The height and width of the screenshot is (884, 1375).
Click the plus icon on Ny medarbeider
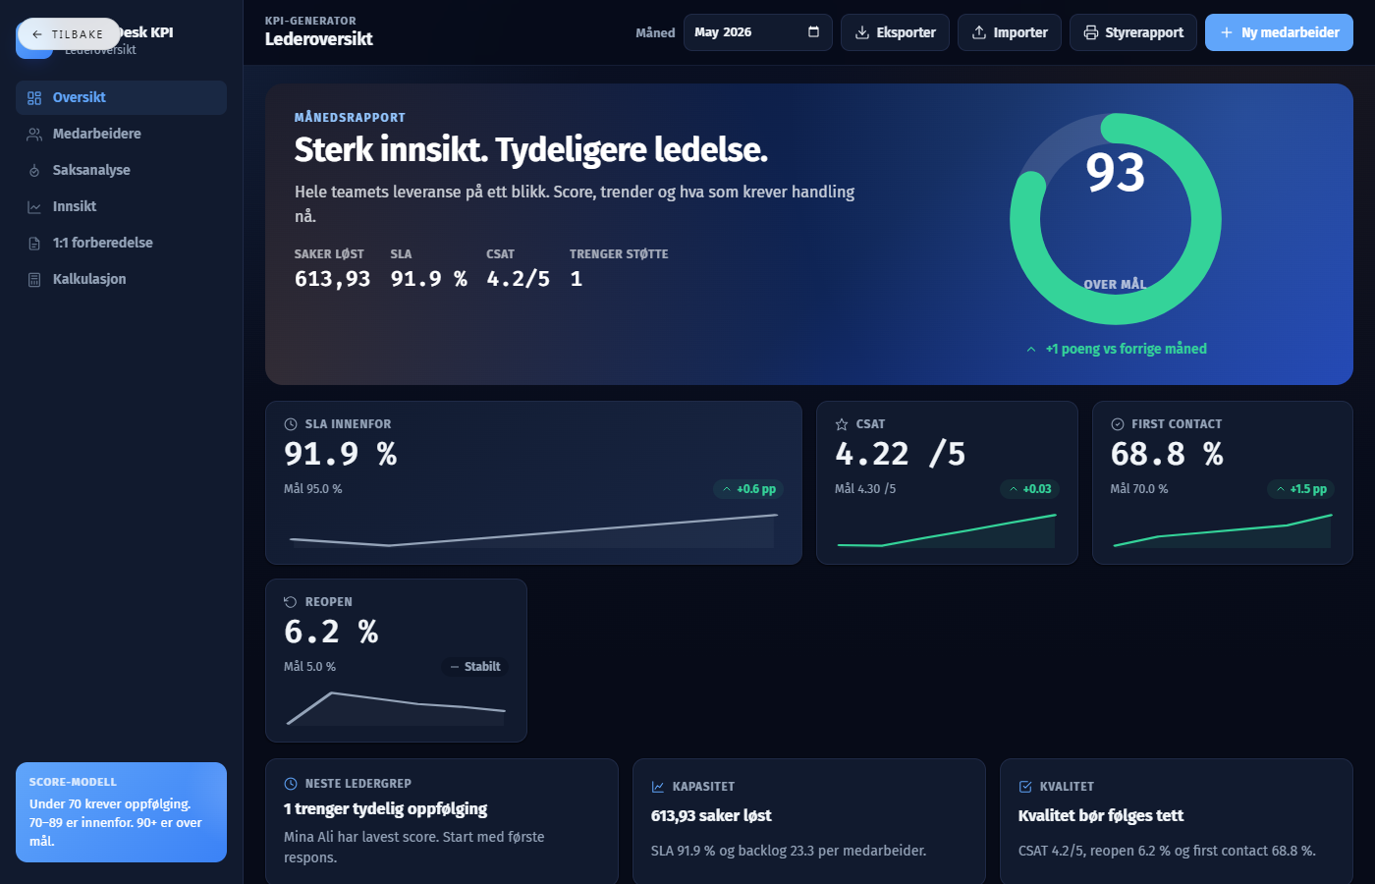[1227, 32]
